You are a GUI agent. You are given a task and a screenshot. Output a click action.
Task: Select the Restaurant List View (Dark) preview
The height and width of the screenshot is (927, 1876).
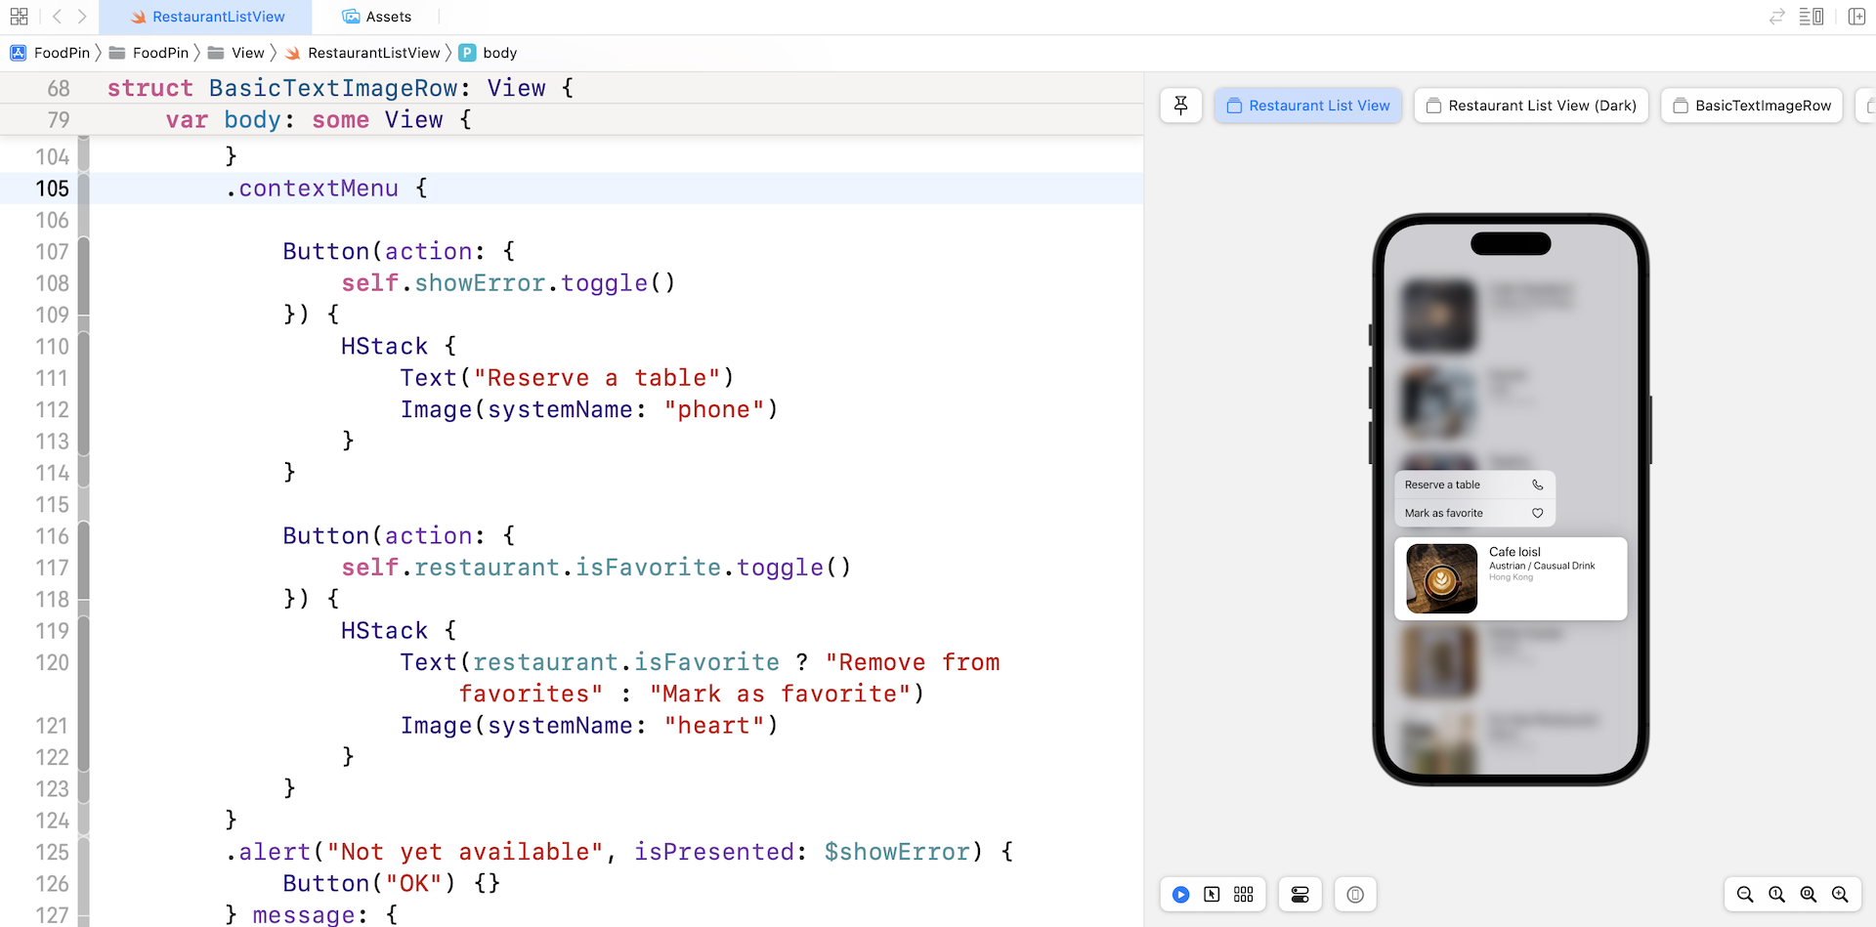[x=1531, y=105]
